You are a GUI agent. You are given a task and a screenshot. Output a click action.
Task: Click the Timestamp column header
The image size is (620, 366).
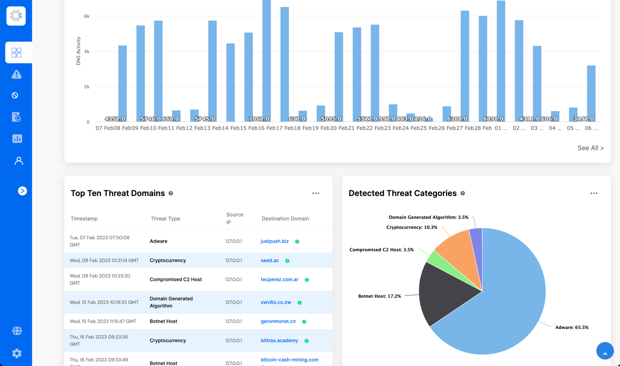pyautogui.click(x=84, y=219)
